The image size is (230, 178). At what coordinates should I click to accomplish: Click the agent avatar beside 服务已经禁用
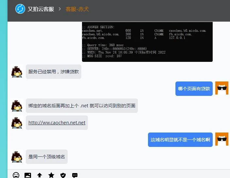17,71
